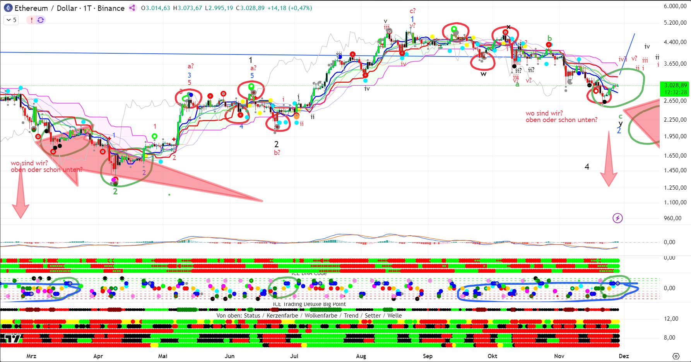The height and width of the screenshot is (362, 691).
Task: Click the 'Aug' label on time axis
Action: pyautogui.click(x=361, y=356)
